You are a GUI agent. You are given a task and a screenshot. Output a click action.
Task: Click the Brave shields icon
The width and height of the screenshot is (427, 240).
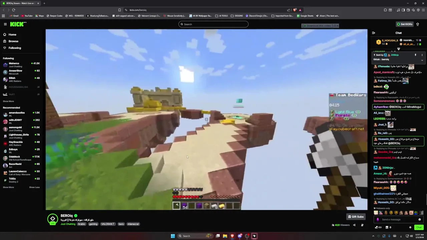point(295,10)
